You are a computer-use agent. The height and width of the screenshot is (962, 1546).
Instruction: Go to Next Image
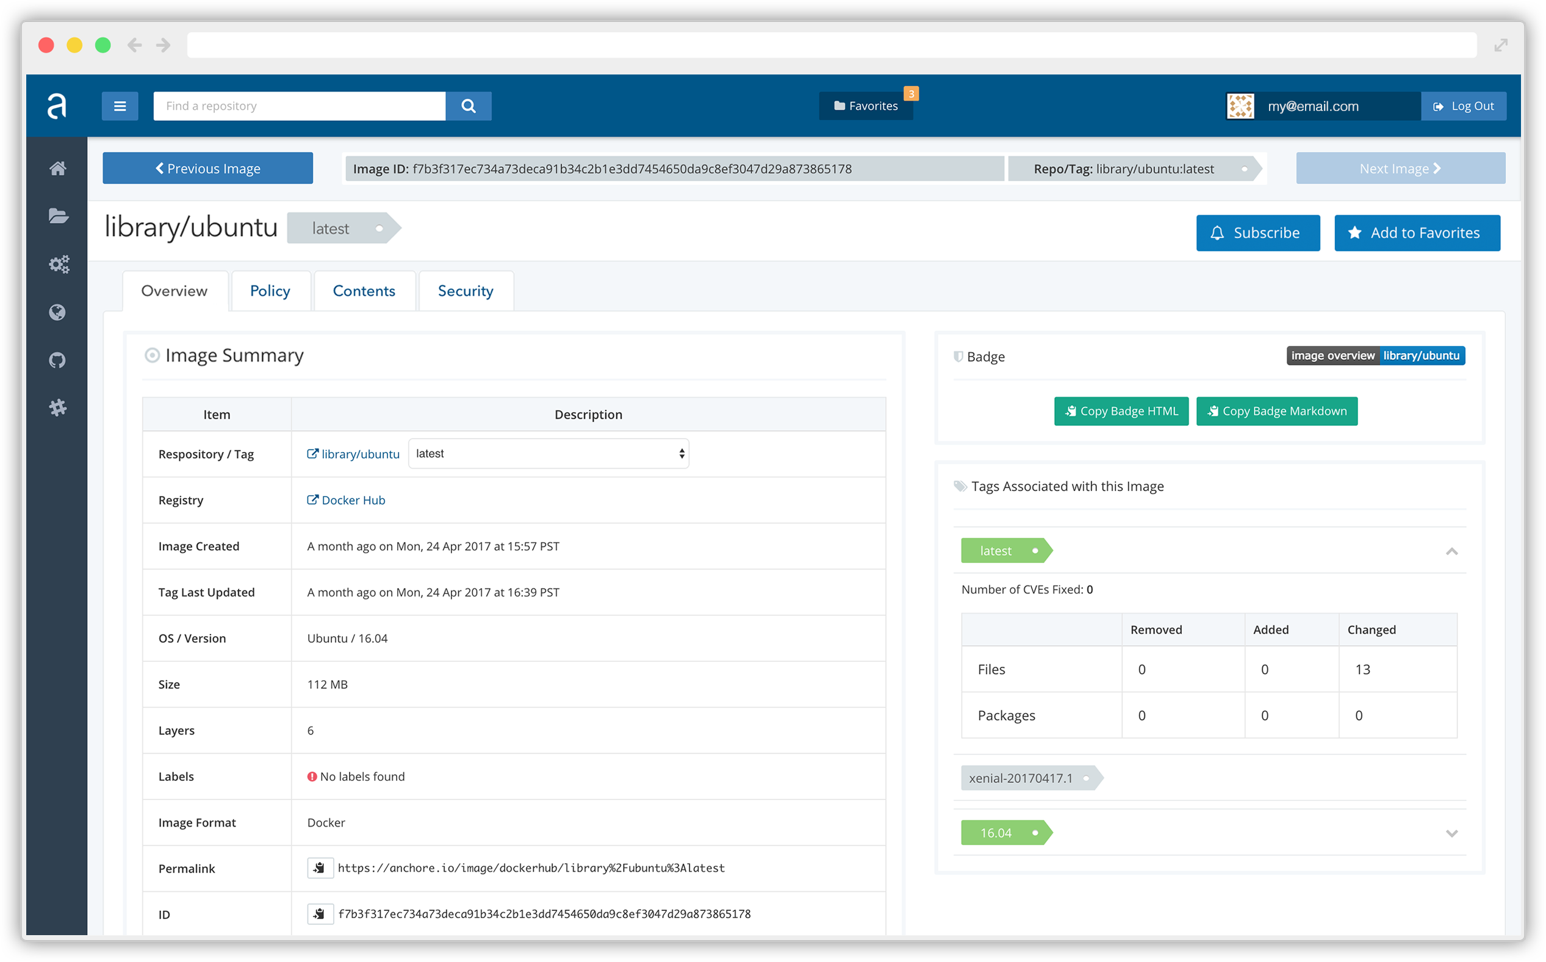click(1400, 168)
